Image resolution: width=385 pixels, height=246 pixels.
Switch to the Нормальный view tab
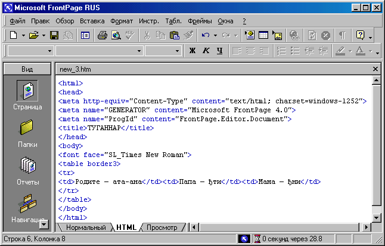tap(86, 227)
